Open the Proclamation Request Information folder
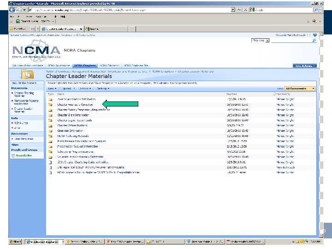The height and width of the screenshot is (249, 332). (x=77, y=147)
